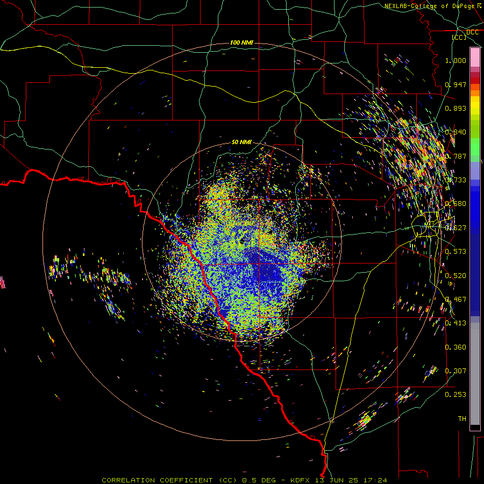Pick the gray segment of the color bar
Viewport: 484px width, 484px height.
[475, 374]
